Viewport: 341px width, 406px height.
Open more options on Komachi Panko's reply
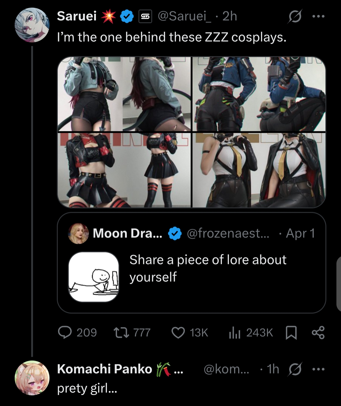point(318,369)
